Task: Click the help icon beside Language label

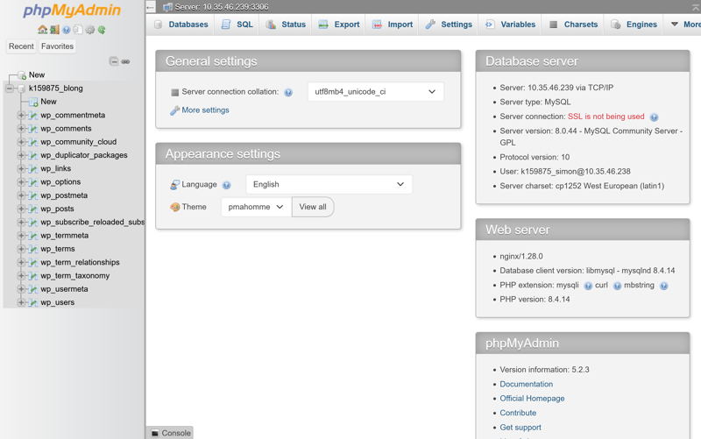Action: (x=226, y=185)
